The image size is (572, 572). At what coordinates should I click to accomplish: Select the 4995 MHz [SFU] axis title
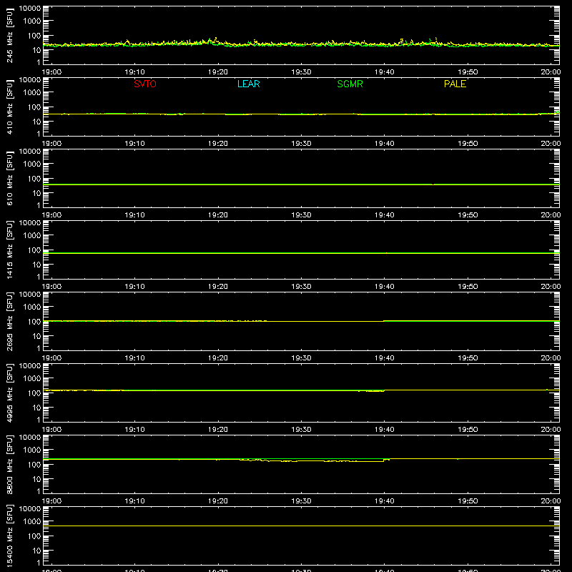(x=9, y=393)
